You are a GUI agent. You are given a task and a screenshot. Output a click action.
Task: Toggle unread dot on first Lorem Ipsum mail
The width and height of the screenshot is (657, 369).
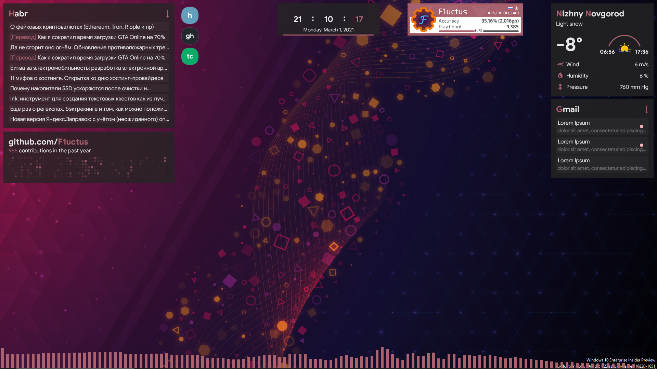(642, 126)
